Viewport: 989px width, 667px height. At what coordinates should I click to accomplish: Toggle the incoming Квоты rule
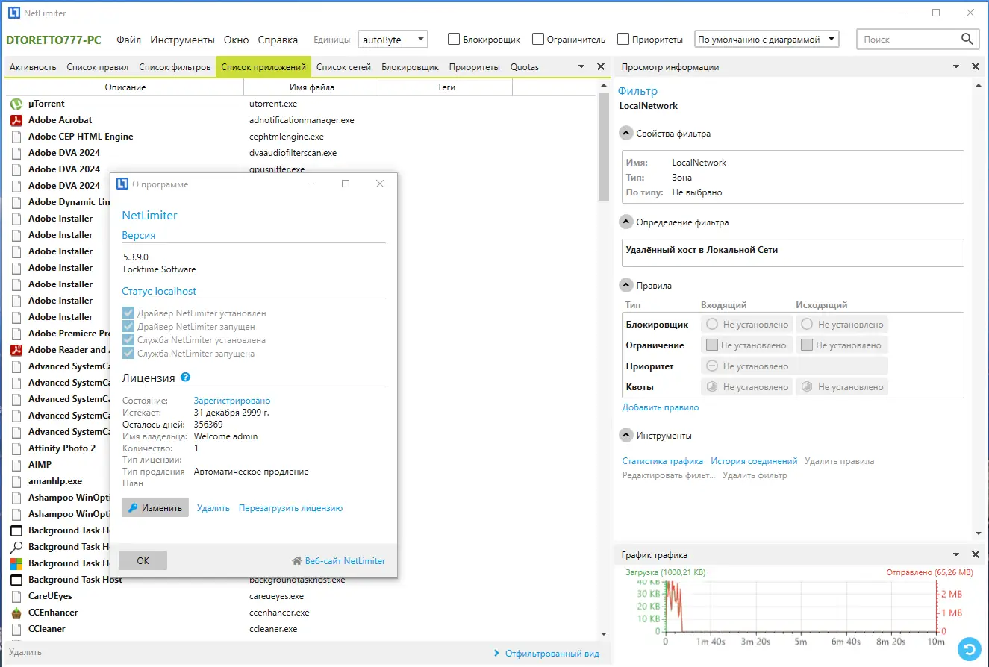746,387
